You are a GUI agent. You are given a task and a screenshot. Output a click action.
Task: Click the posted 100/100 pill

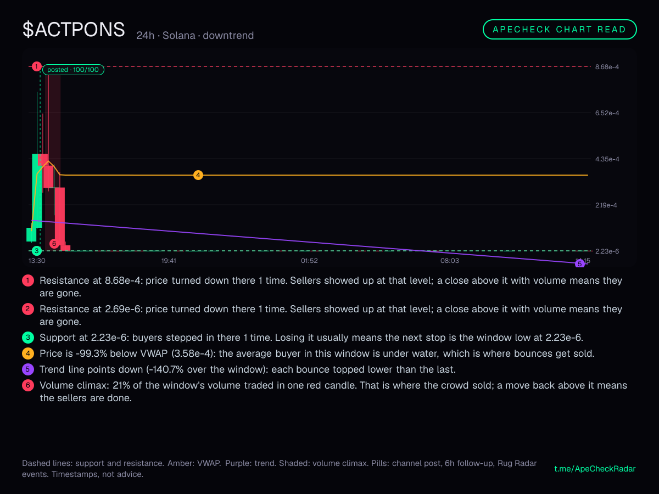[73, 70]
